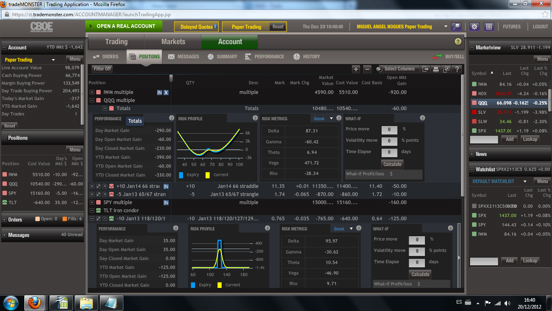Click the print icon in positions toolbar

pyautogui.click(x=436, y=69)
